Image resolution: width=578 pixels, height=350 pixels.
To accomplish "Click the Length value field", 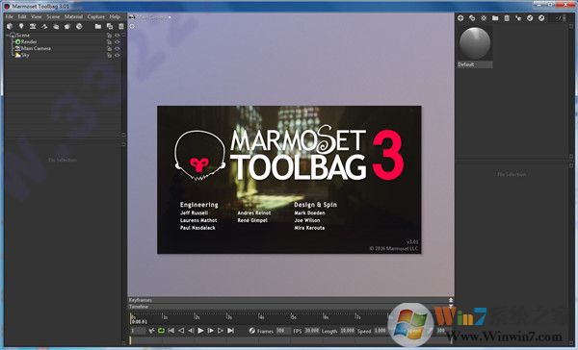I will pyautogui.click(x=348, y=331).
